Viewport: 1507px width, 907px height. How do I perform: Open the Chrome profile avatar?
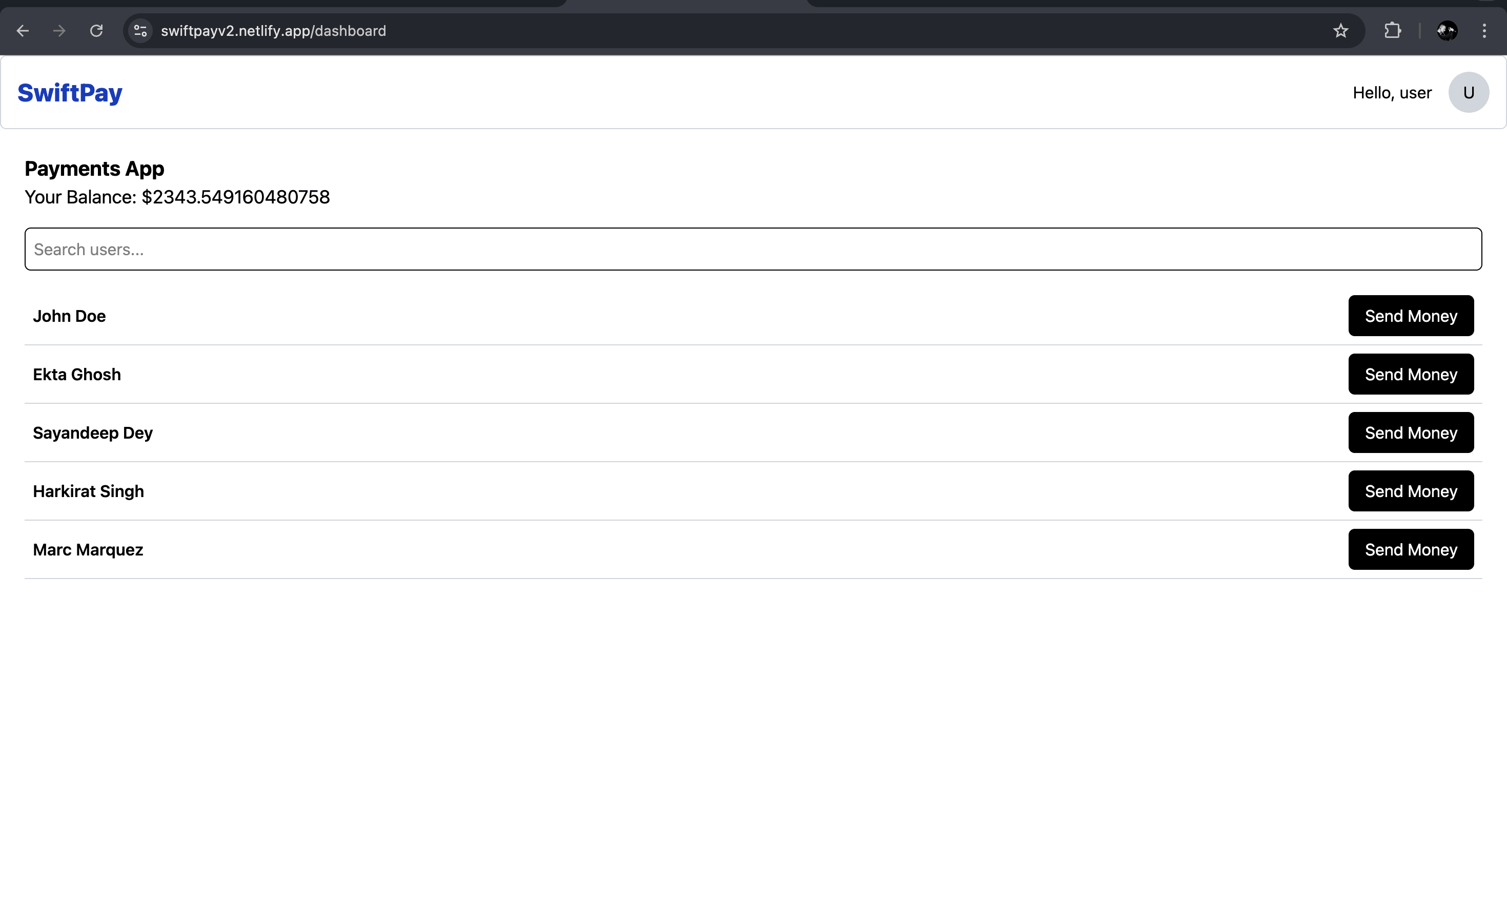[x=1447, y=31]
